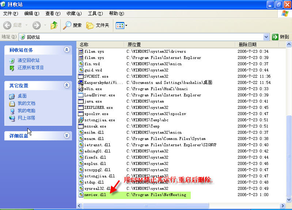This screenshot has height=210, width=292.
Task: Click the Go (转到) button
Action: pyautogui.click(x=280, y=37)
